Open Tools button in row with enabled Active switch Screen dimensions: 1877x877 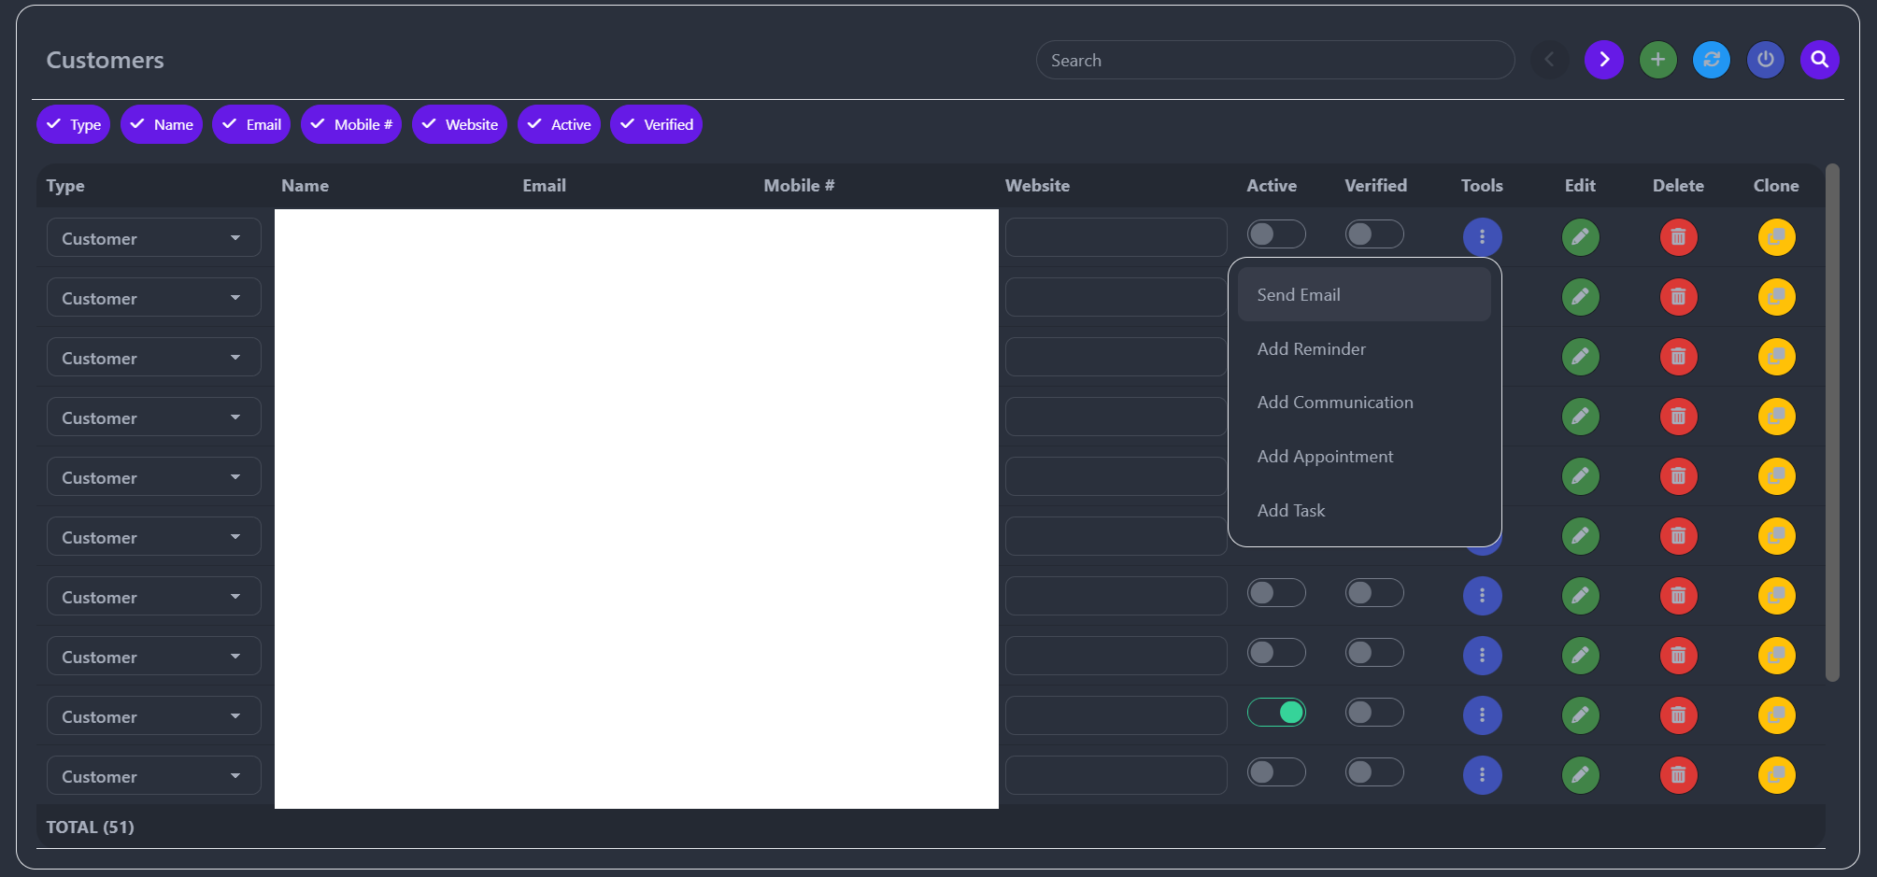click(x=1482, y=715)
